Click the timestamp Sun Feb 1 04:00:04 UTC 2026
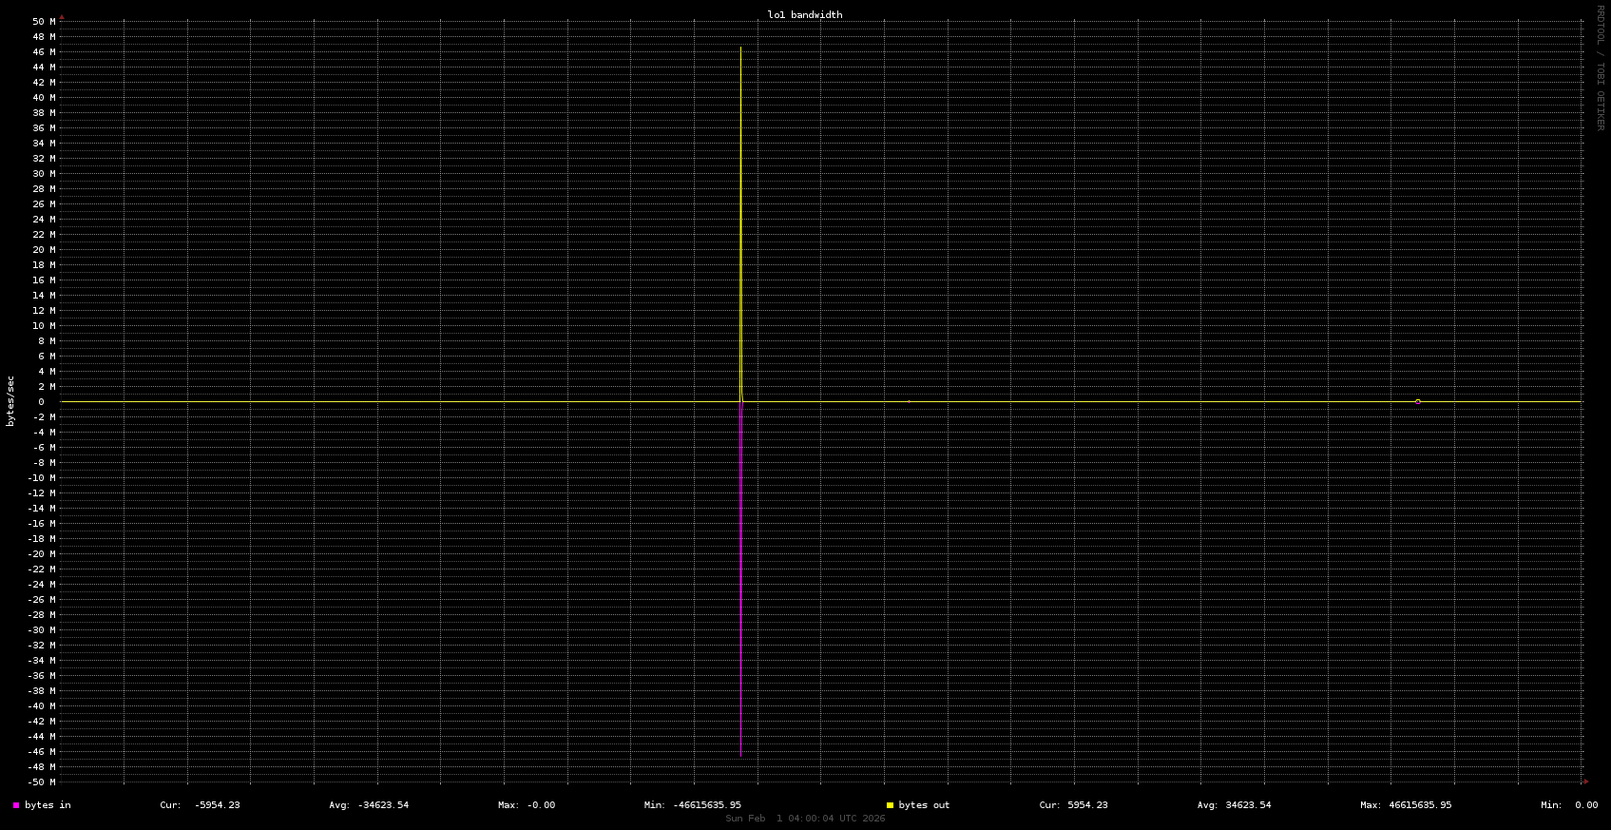Viewport: 1611px width, 830px height. 805,819
